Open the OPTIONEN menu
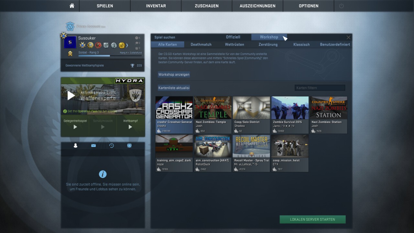 [309, 6]
